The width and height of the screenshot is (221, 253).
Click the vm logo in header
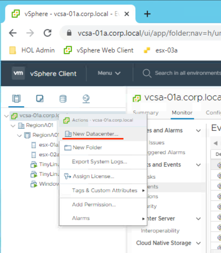click(x=18, y=73)
